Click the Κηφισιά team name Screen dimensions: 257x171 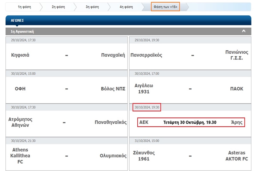(20, 55)
